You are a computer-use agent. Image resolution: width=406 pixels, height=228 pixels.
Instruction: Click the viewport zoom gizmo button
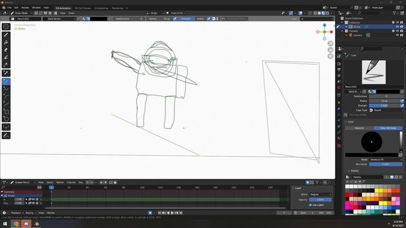(x=331, y=44)
